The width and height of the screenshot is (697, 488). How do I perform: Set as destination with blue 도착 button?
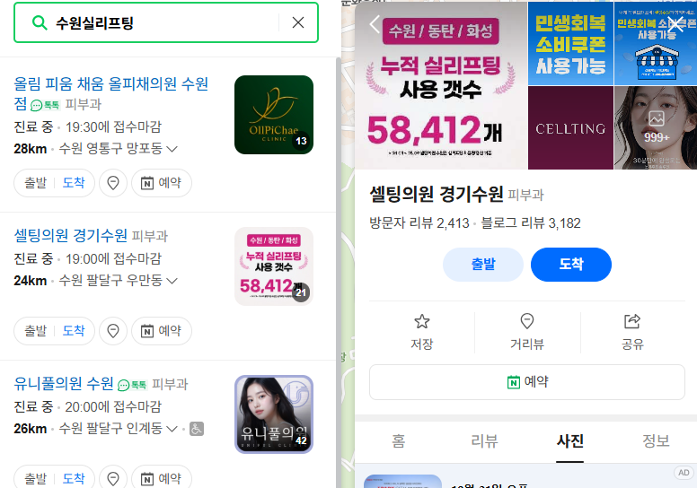[x=570, y=265]
